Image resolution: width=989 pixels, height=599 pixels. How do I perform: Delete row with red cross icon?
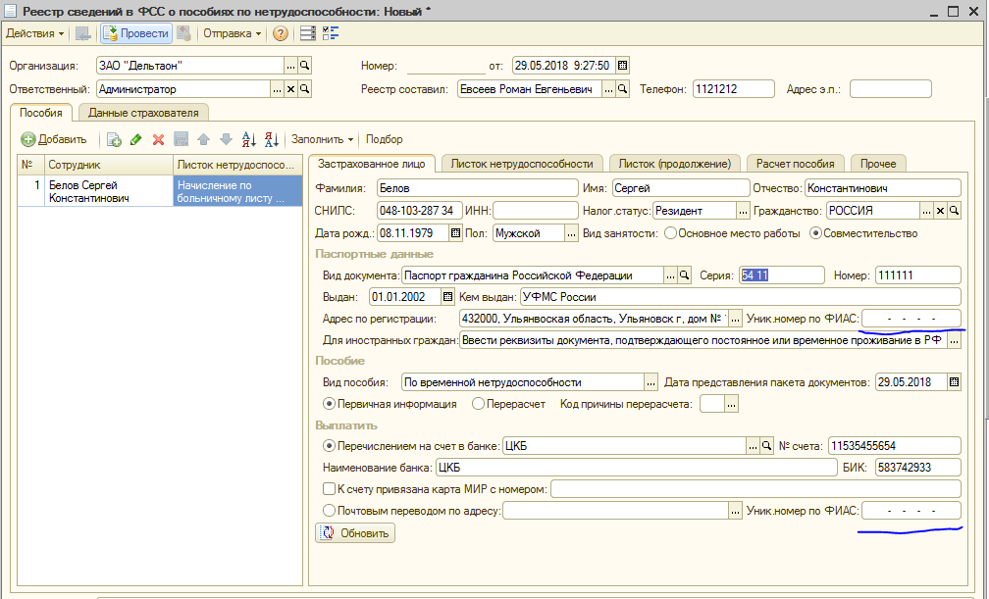click(158, 140)
